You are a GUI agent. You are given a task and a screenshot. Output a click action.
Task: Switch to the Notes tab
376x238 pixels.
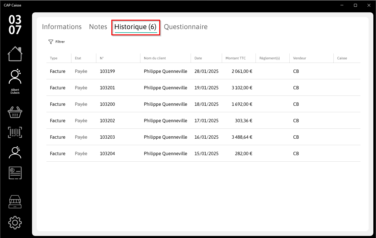tap(98, 27)
